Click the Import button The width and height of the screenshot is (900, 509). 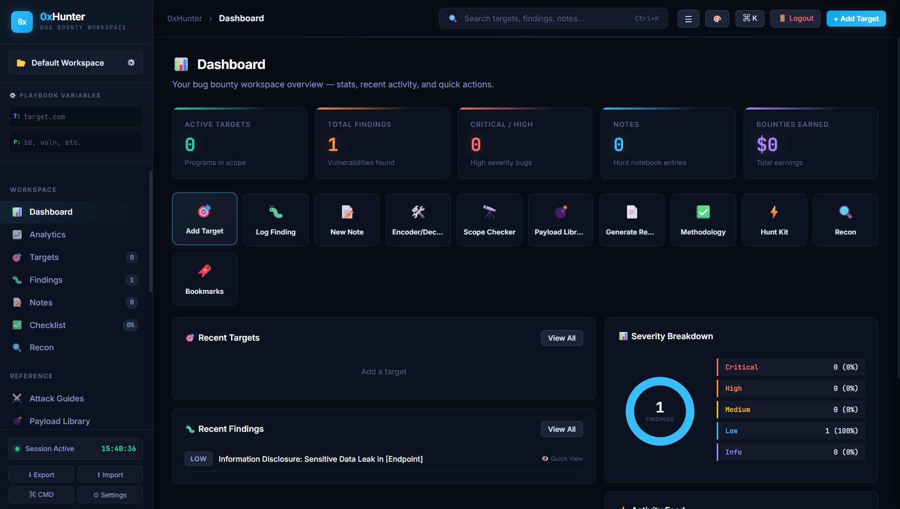110,474
